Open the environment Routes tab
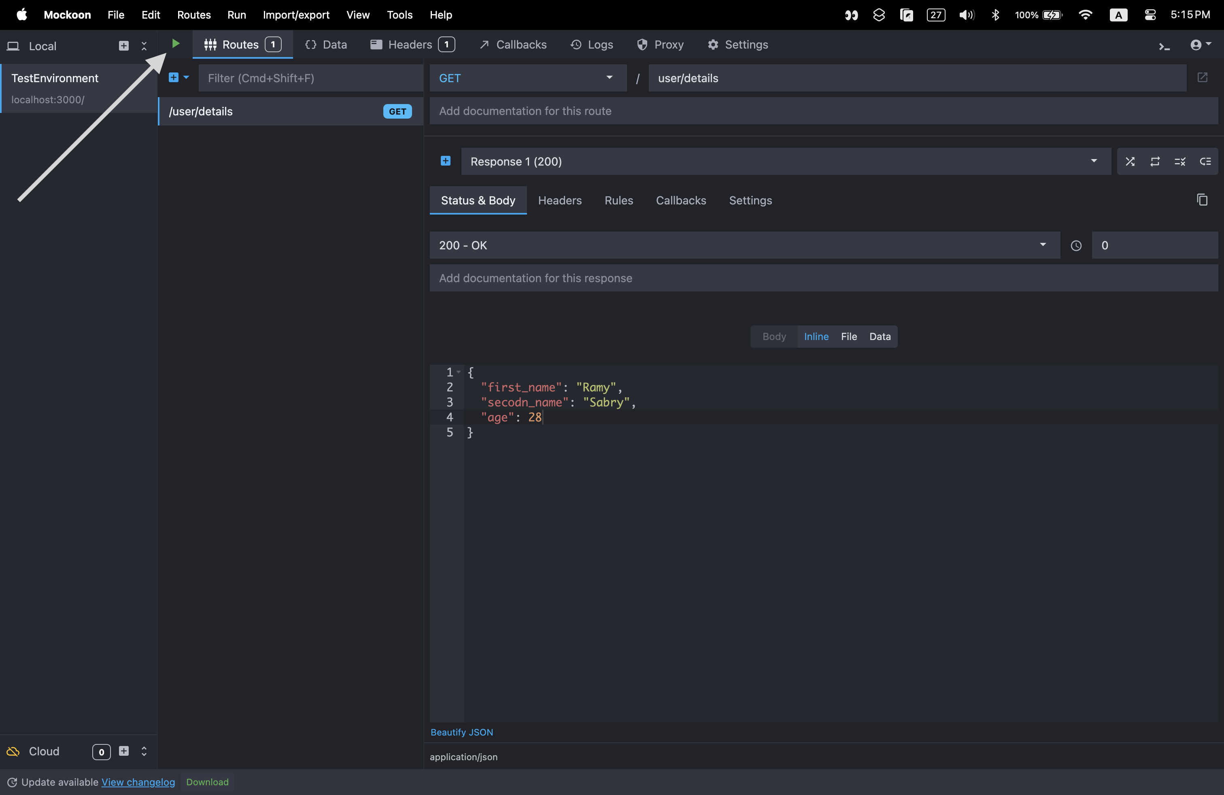Viewport: 1224px width, 795px height. point(242,45)
